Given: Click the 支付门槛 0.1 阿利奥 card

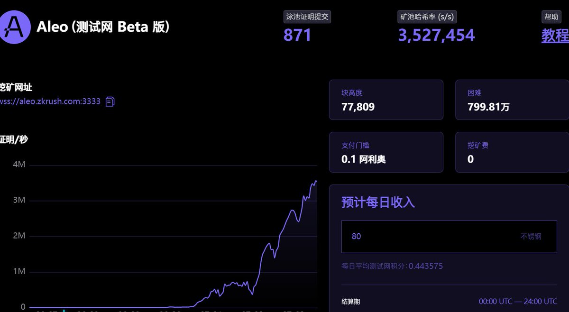Looking at the screenshot, I should click(x=386, y=152).
